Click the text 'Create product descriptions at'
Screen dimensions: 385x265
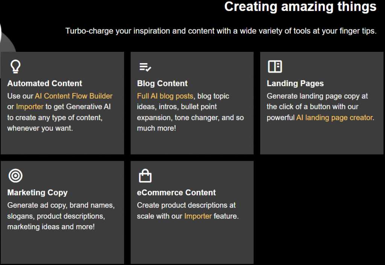(186, 205)
